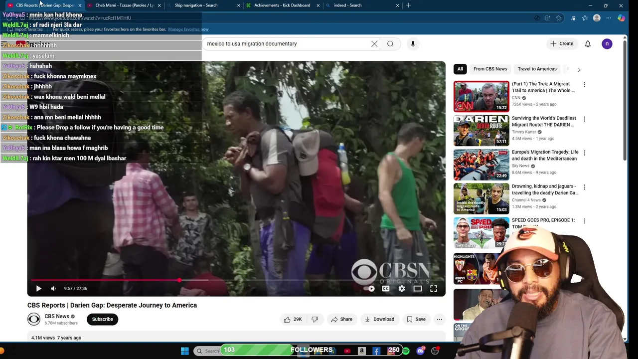
Task: Mute the video volume speaker icon
Action: 53,288
